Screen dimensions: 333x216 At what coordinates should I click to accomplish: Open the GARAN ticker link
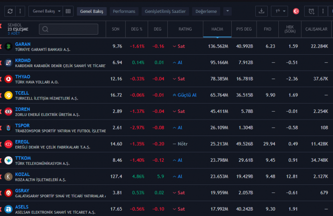click(23, 44)
